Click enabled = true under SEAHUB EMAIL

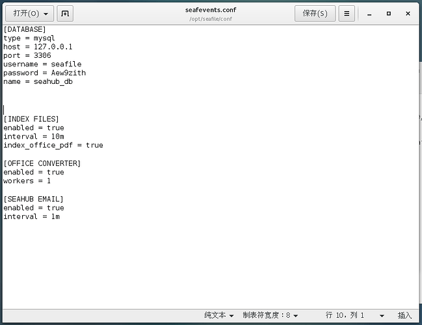tap(34, 208)
